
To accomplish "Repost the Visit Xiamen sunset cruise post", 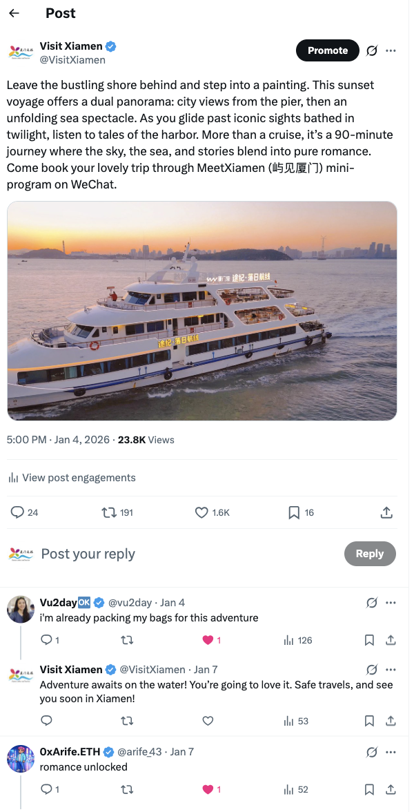I will point(109,512).
